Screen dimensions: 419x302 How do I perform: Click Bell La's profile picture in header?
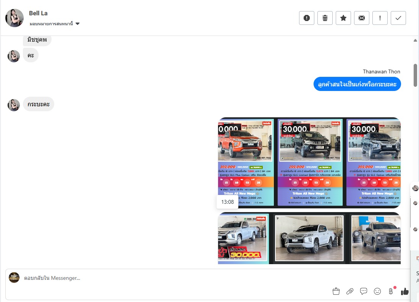pos(15,18)
